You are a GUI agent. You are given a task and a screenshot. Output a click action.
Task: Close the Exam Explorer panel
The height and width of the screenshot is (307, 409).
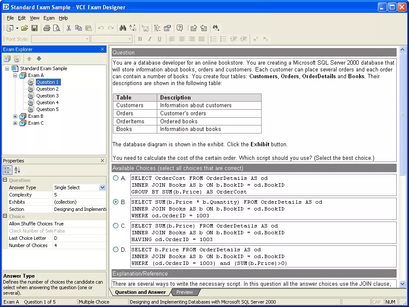(102, 49)
